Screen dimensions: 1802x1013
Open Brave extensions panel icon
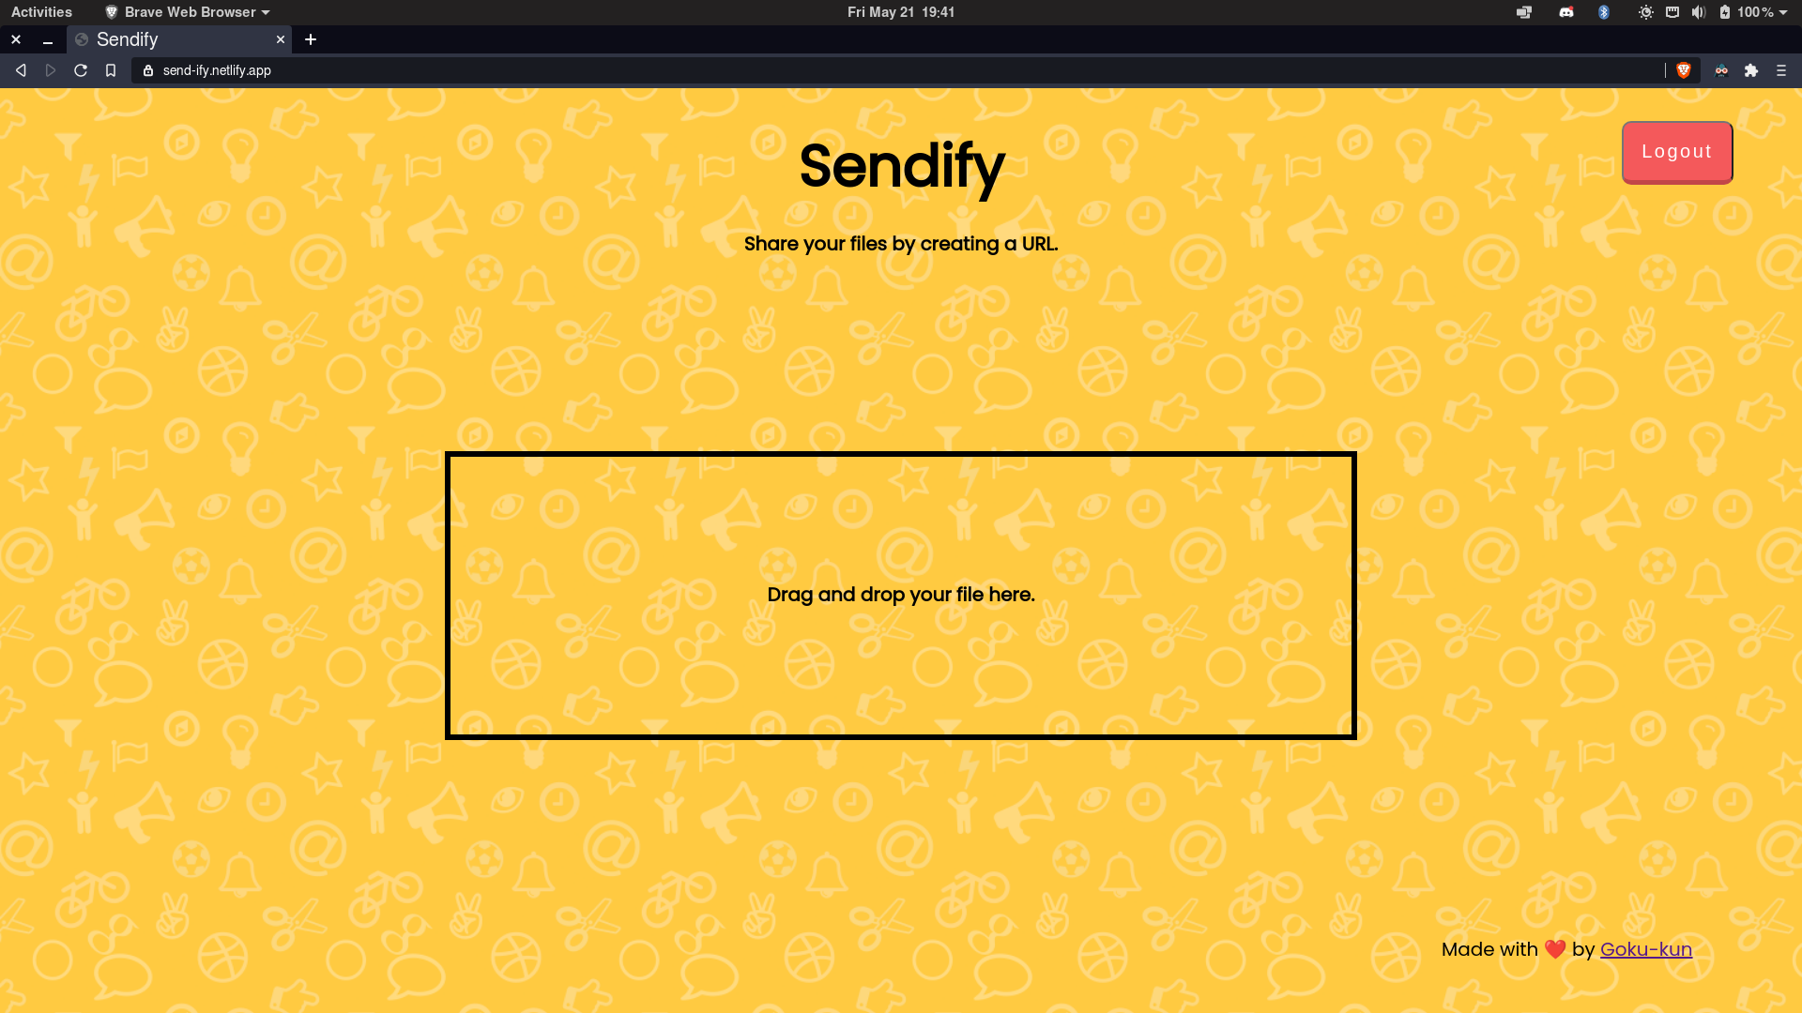click(x=1751, y=70)
